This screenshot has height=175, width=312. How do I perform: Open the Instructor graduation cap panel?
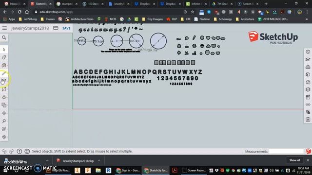tap(308, 59)
